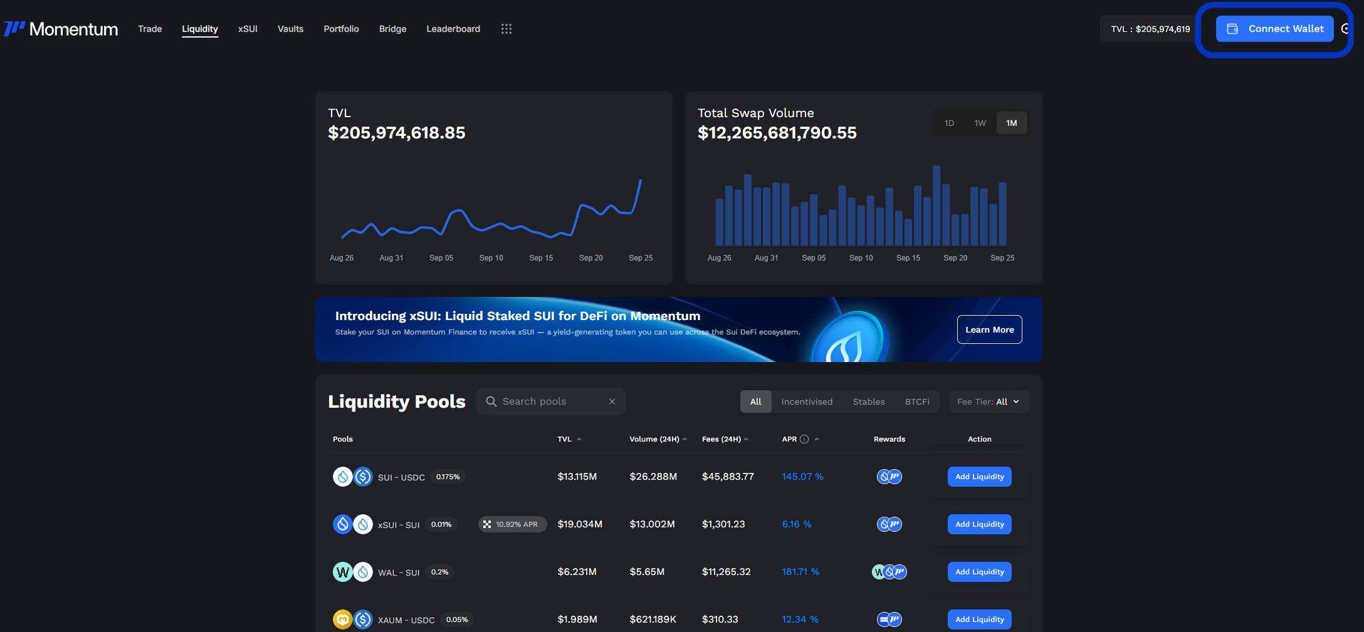Click WAL-SUI rewards token icons
Screen dimensions: 1364x632
click(889, 572)
